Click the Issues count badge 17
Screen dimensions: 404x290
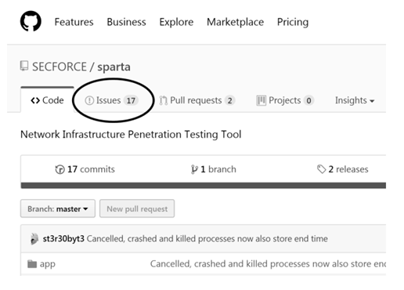[x=131, y=100]
